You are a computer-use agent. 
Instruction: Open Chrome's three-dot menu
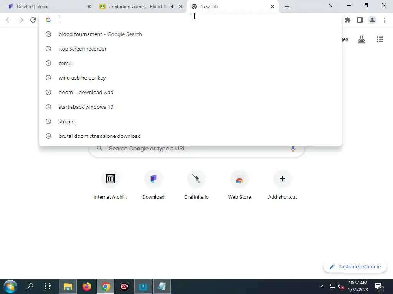pyautogui.click(x=385, y=20)
